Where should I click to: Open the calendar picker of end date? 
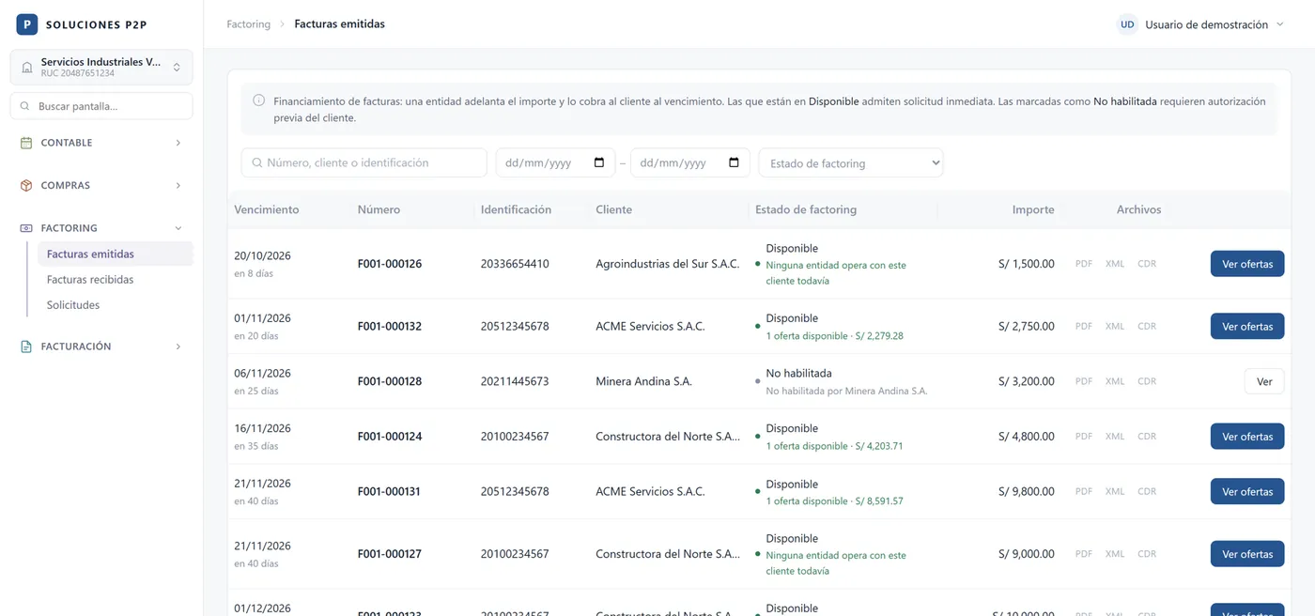pyautogui.click(x=734, y=162)
